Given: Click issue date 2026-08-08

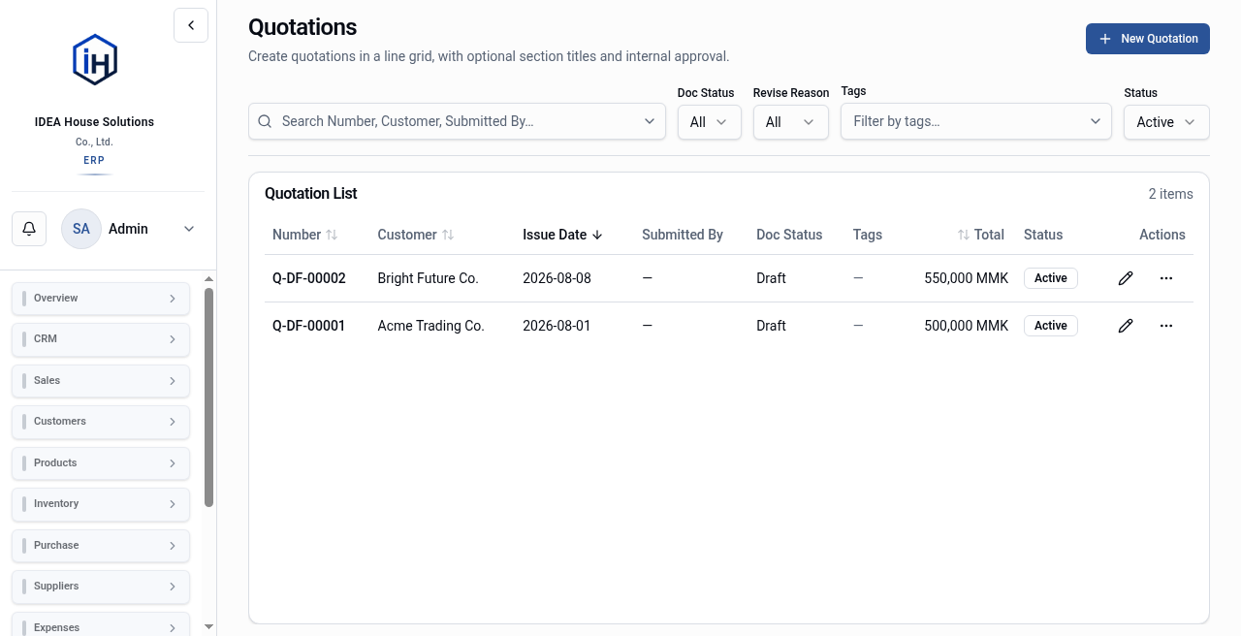Looking at the screenshot, I should pos(557,278).
